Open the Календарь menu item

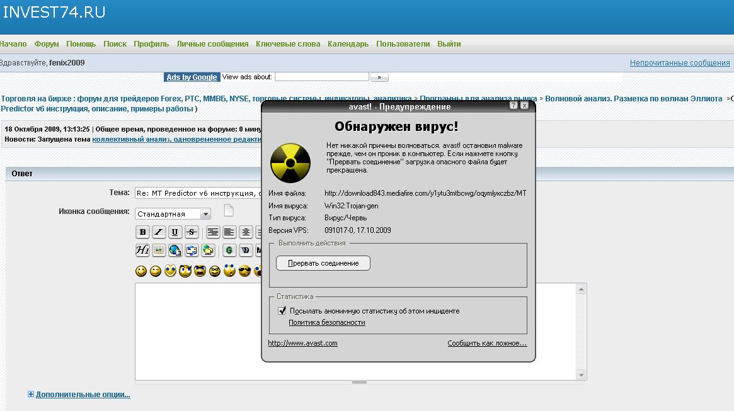tap(348, 43)
